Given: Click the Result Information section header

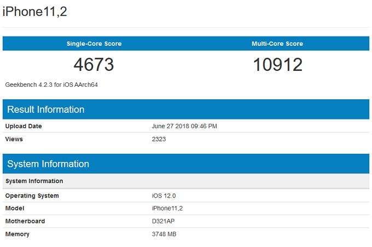Looking at the screenshot, I should pyautogui.click(x=46, y=110).
